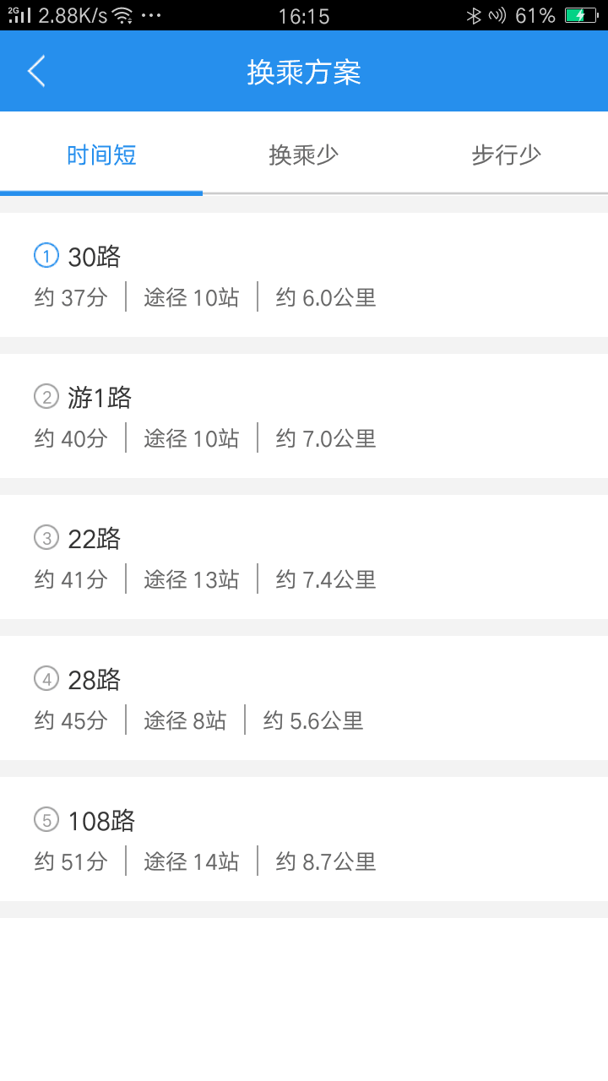Image resolution: width=608 pixels, height=1081 pixels.
Task: Switch to the 步行少 tab
Action: click(x=506, y=155)
